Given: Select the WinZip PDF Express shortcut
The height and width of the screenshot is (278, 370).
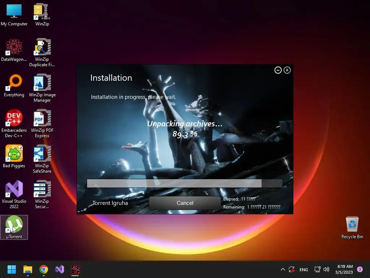Looking at the screenshot, I should [x=42, y=124].
